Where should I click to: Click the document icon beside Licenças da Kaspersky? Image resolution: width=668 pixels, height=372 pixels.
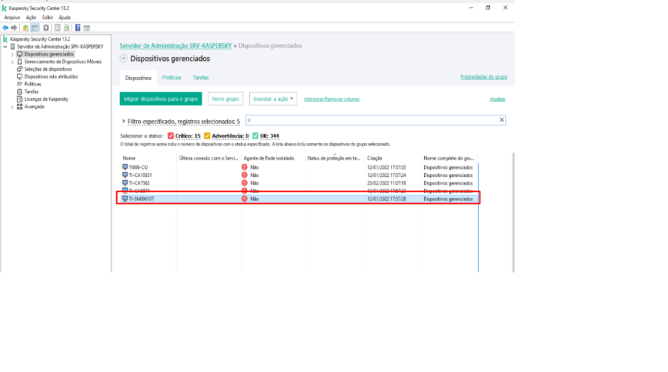point(19,99)
